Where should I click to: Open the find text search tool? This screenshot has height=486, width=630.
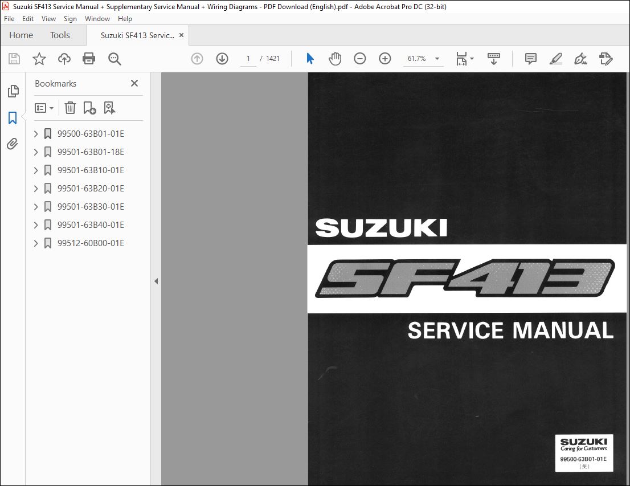pyautogui.click(x=114, y=59)
